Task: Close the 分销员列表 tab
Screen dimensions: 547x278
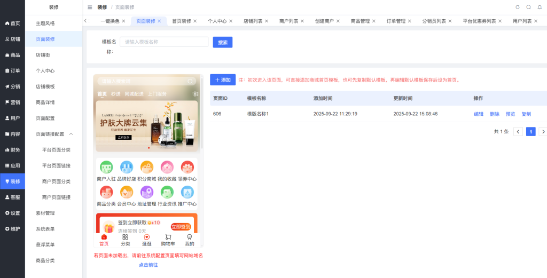Action: point(450,21)
